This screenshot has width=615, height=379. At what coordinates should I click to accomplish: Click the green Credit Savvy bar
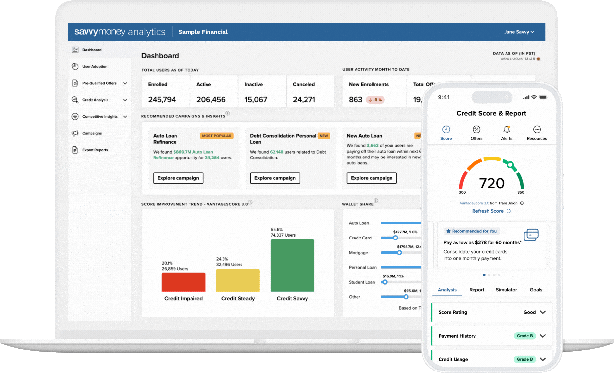click(292, 265)
